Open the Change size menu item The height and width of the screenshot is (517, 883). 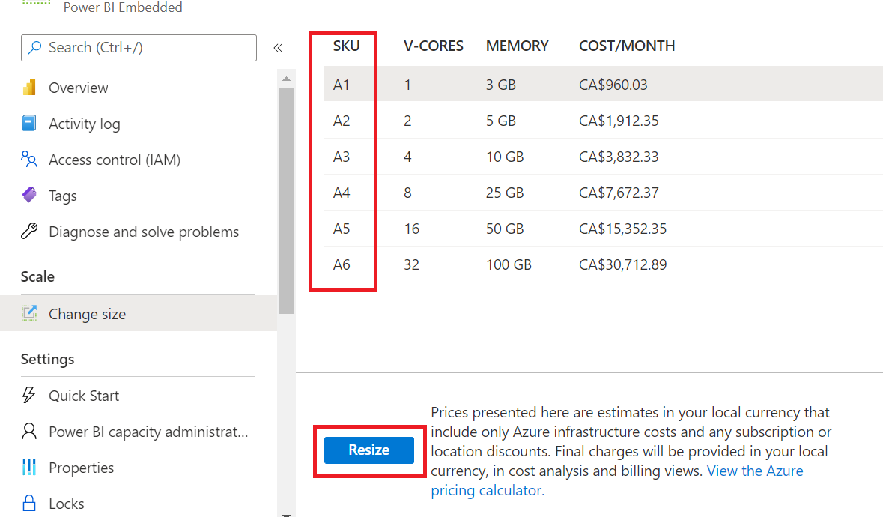tap(87, 314)
